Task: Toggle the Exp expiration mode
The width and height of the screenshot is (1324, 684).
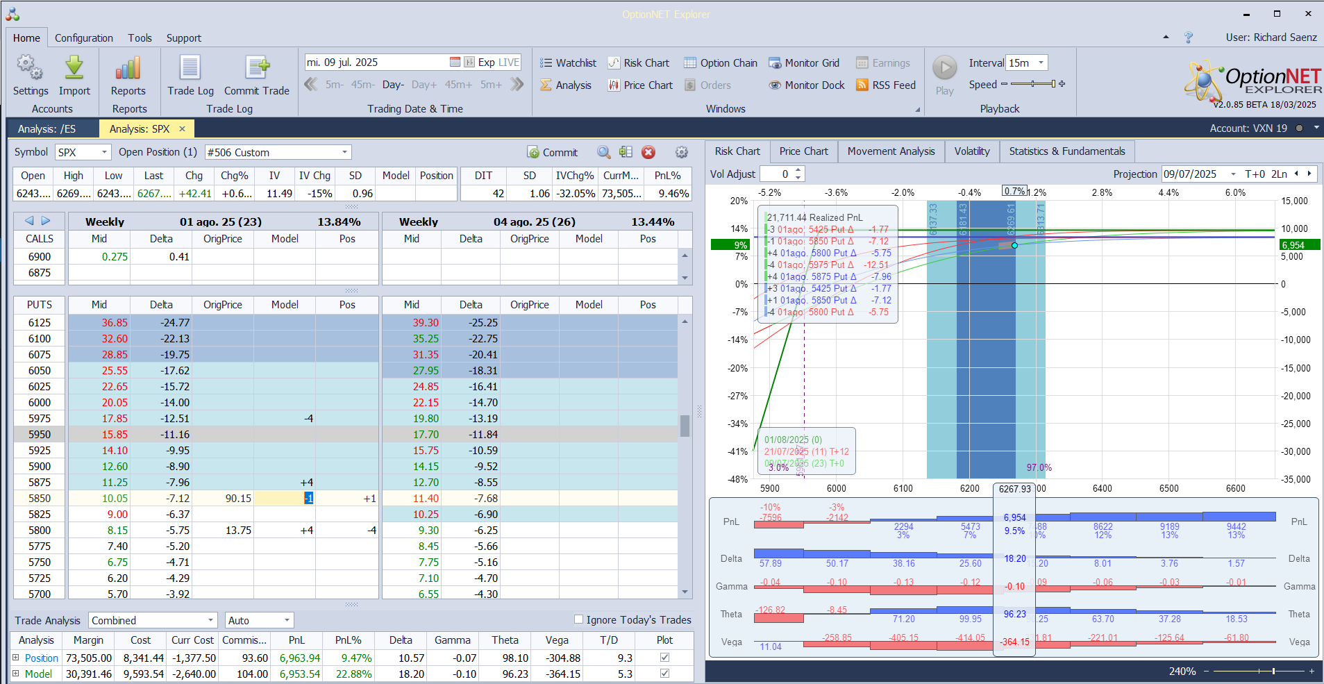Action: [x=486, y=62]
